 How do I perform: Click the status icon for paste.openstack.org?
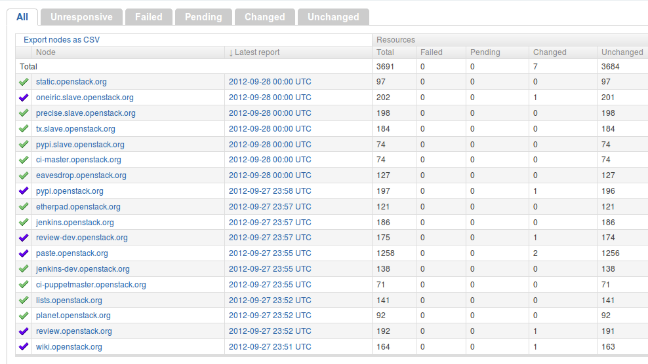(x=24, y=253)
